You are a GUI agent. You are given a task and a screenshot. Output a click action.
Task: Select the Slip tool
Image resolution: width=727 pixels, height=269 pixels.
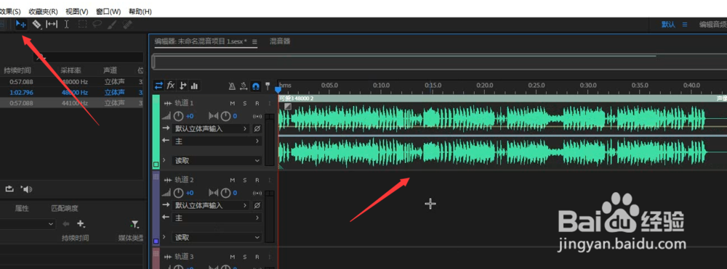(x=52, y=25)
